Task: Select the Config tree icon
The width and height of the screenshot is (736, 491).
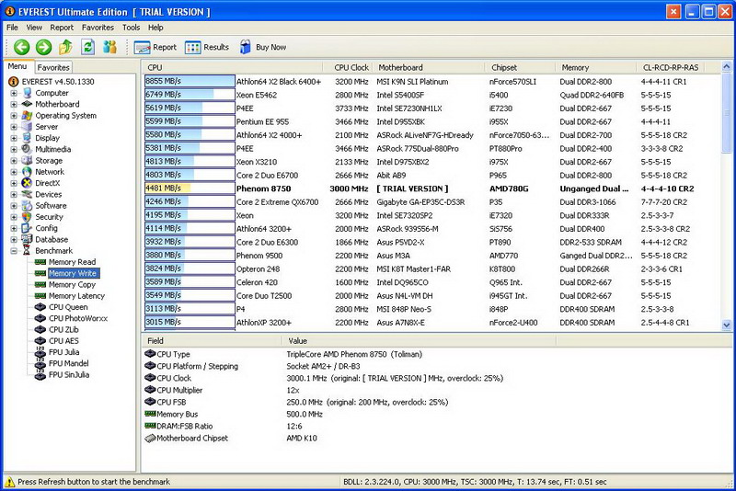Action: point(28,228)
